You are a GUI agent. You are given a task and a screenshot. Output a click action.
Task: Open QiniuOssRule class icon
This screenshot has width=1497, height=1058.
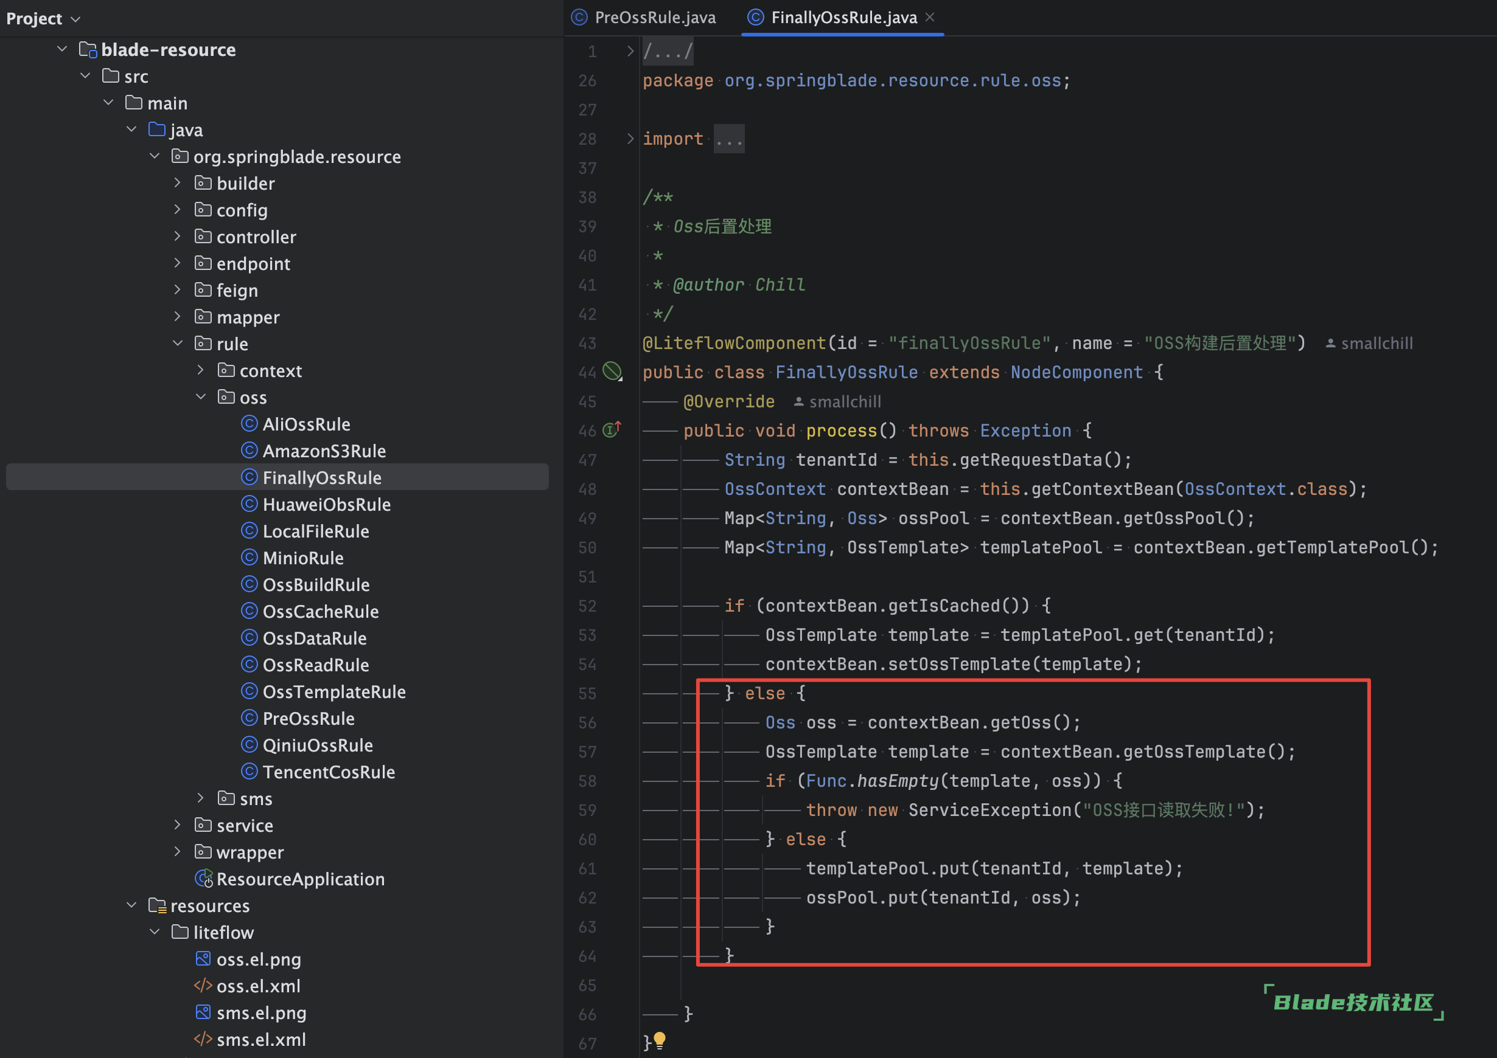(x=249, y=744)
